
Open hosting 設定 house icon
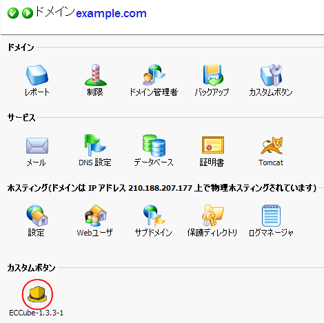(x=37, y=216)
